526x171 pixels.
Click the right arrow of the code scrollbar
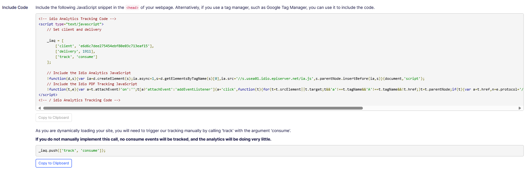[x=520, y=108]
